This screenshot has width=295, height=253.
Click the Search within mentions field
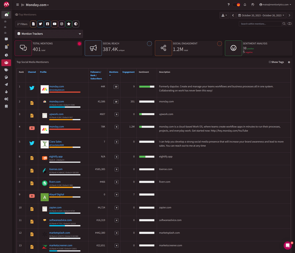(260, 24)
